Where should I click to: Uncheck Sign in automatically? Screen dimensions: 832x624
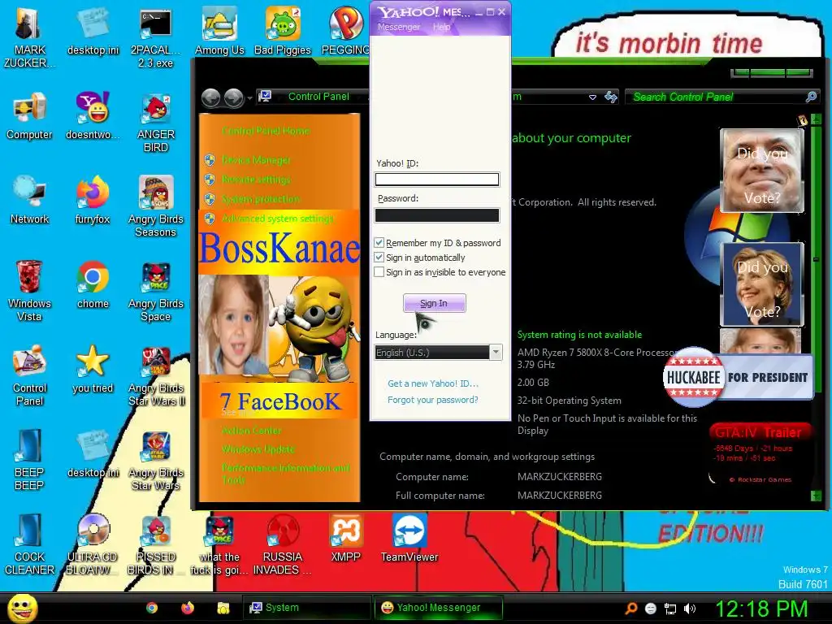click(379, 258)
